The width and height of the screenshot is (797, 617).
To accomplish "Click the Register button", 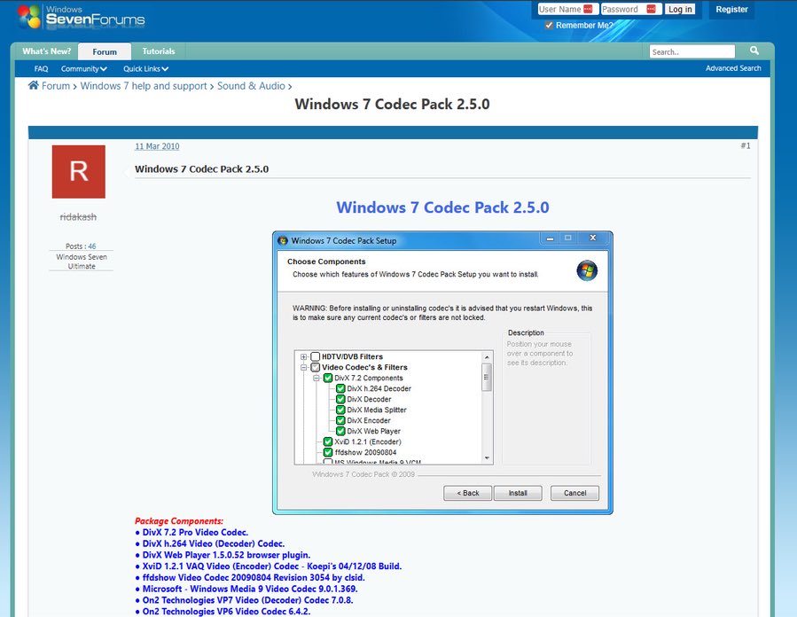I will 731,9.
